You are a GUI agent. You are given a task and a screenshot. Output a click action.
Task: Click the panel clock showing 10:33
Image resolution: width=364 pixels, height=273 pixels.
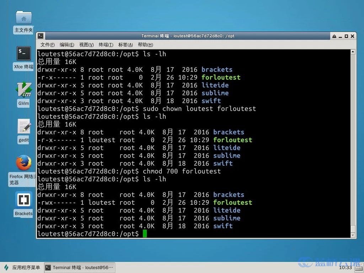coord(345,267)
